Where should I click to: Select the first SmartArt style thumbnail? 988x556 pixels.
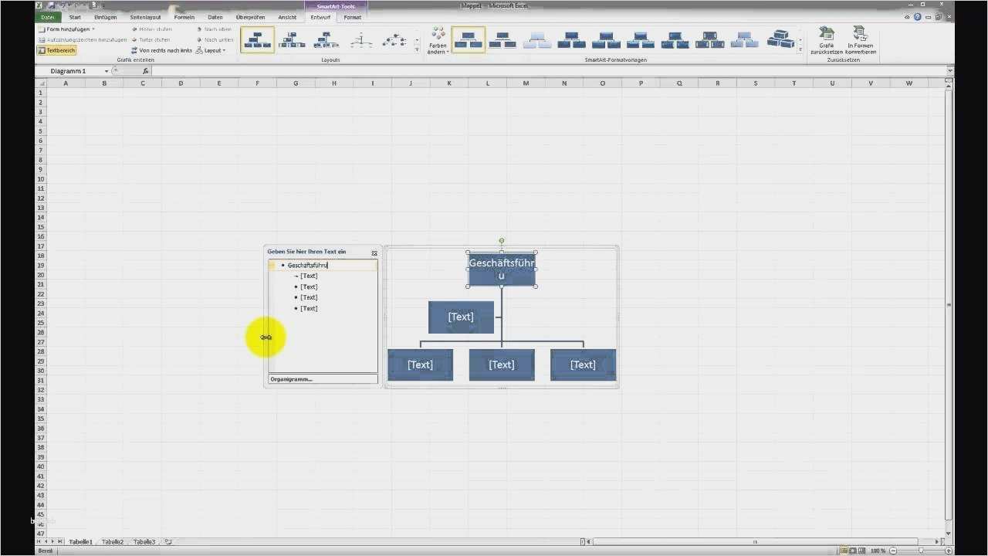click(x=469, y=40)
